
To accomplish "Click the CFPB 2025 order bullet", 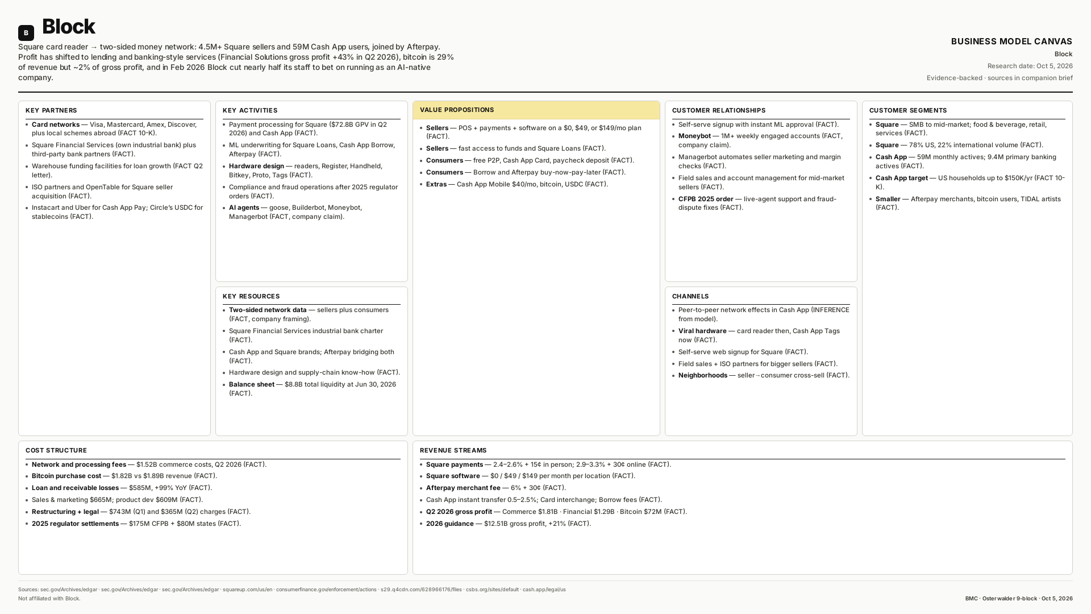I will pos(761,204).
